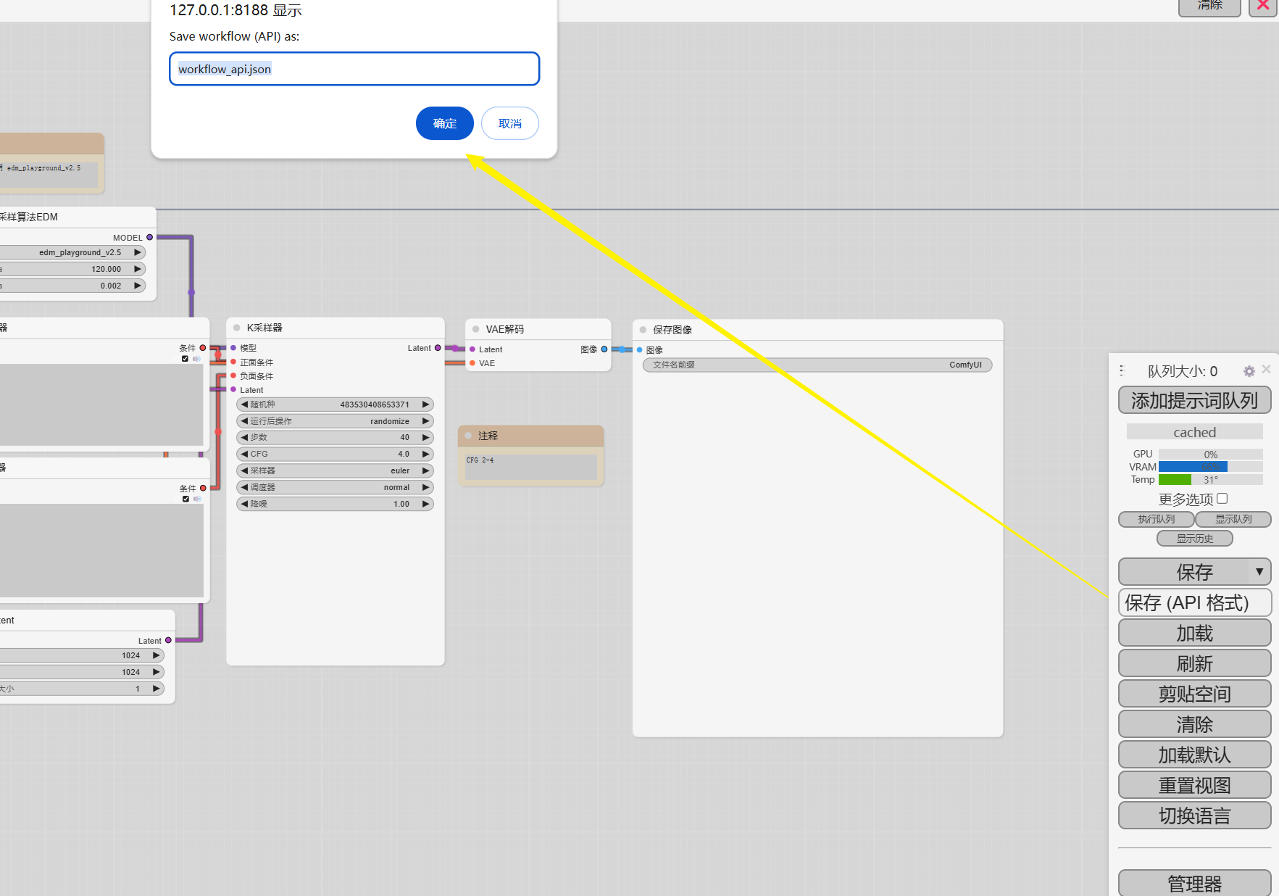Toggle the 更多选项 checkbox
The width and height of the screenshot is (1279, 896).
coord(1222,499)
